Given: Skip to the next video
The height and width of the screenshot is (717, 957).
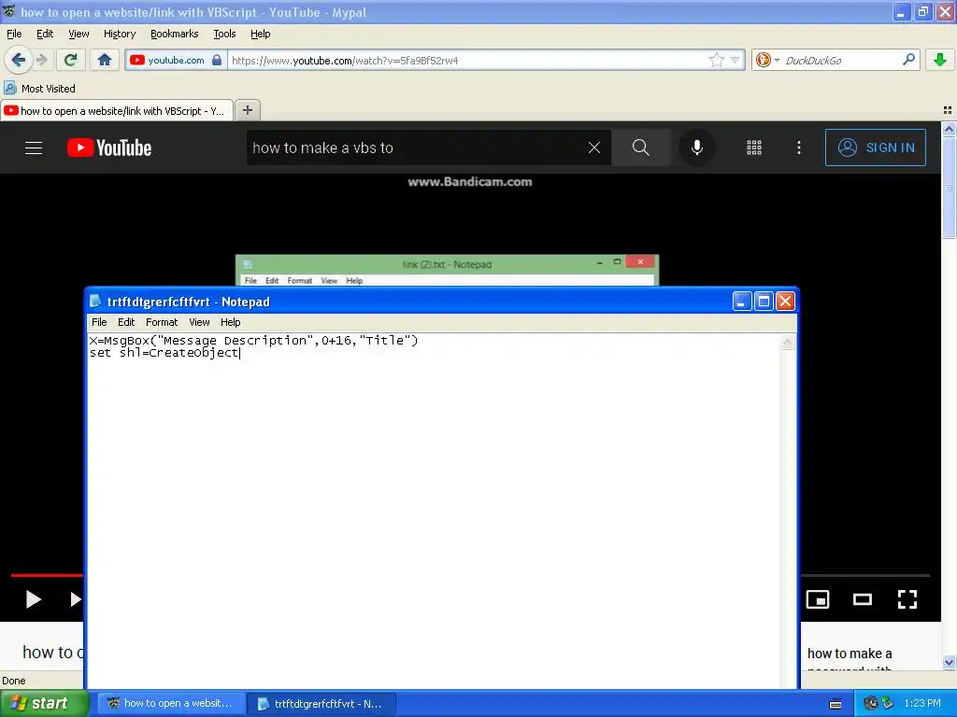Looking at the screenshot, I should pyautogui.click(x=75, y=599).
